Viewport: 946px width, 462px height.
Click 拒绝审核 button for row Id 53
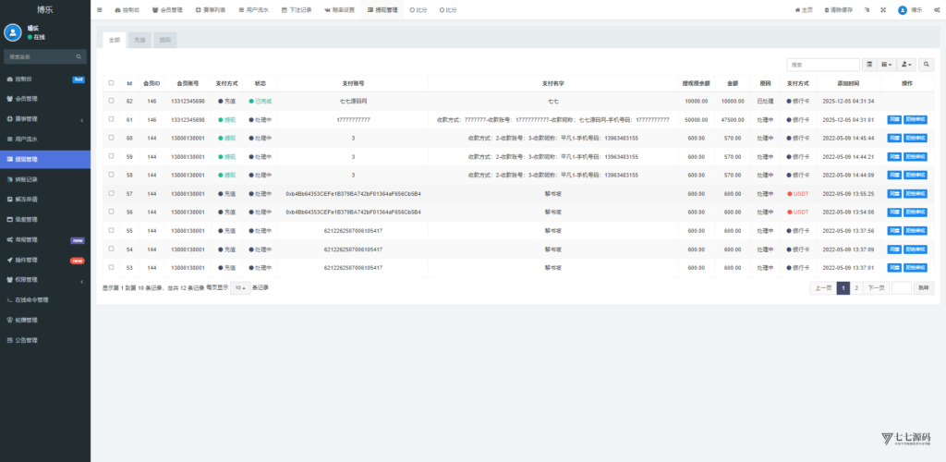916,268
